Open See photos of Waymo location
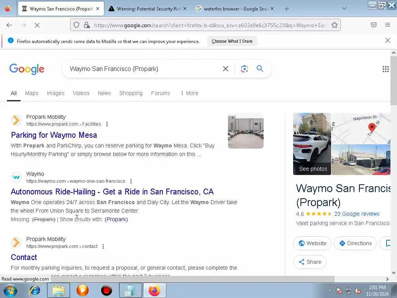This screenshot has width=397, height=298. (312, 144)
